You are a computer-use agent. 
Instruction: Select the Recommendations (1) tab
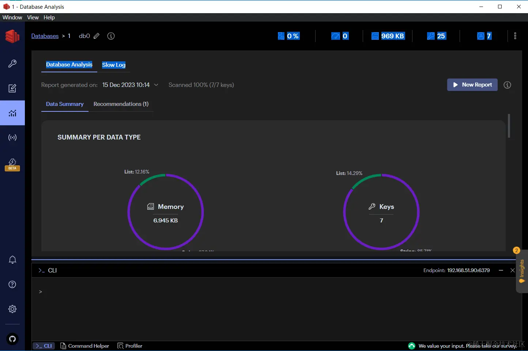[x=121, y=104]
